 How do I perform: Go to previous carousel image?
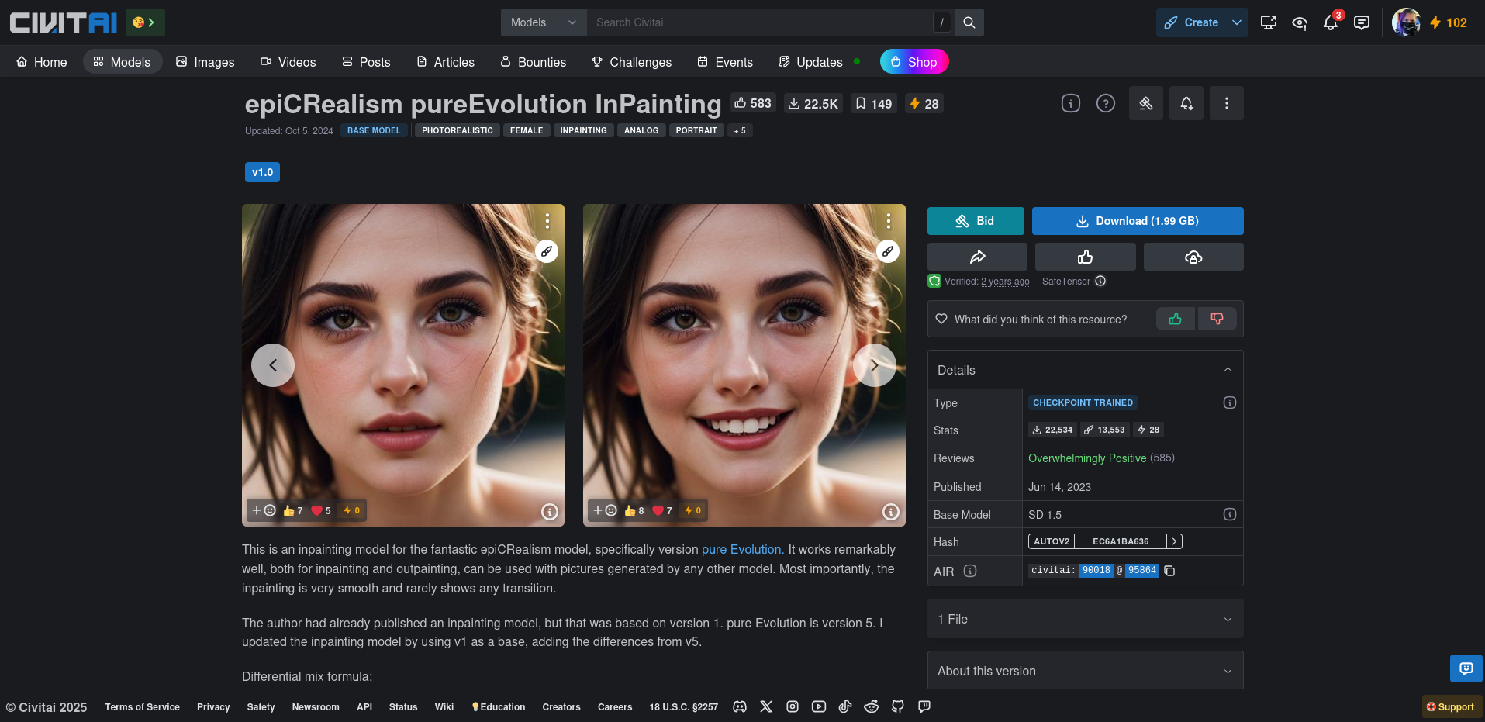(x=273, y=365)
